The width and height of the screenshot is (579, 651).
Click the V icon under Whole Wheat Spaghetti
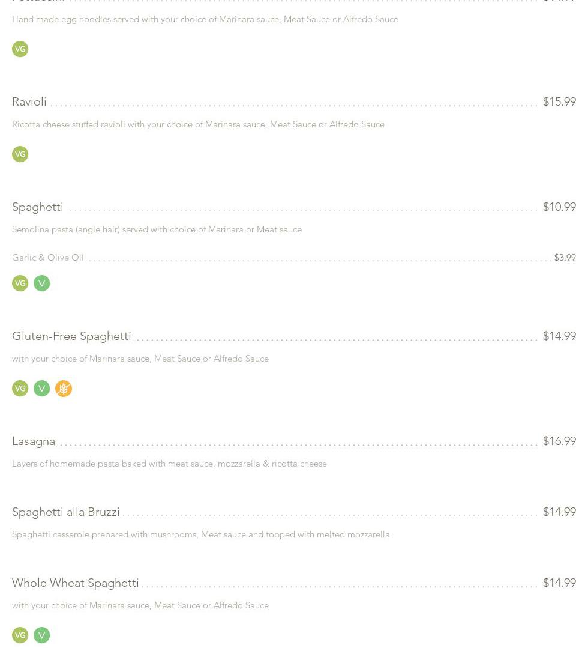click(x=42, y=635)
